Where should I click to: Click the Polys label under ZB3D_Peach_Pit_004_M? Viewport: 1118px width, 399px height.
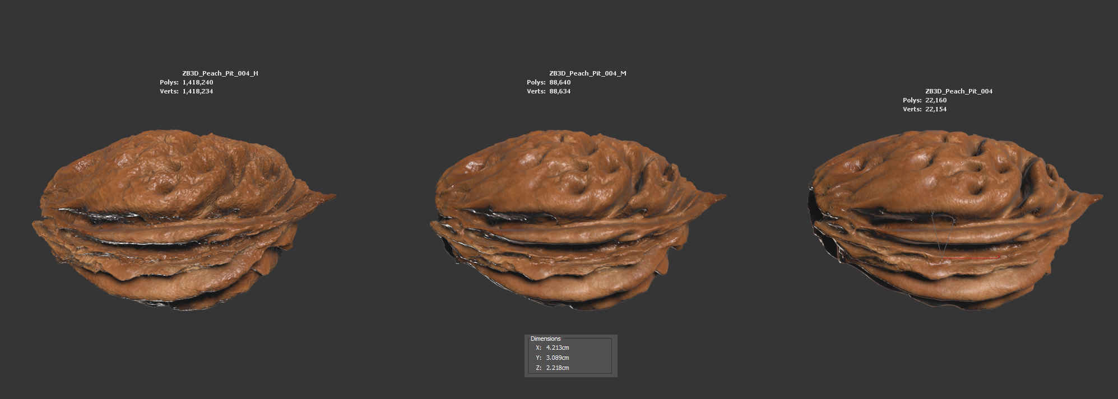pyautogui.click(x=535, y=82)
